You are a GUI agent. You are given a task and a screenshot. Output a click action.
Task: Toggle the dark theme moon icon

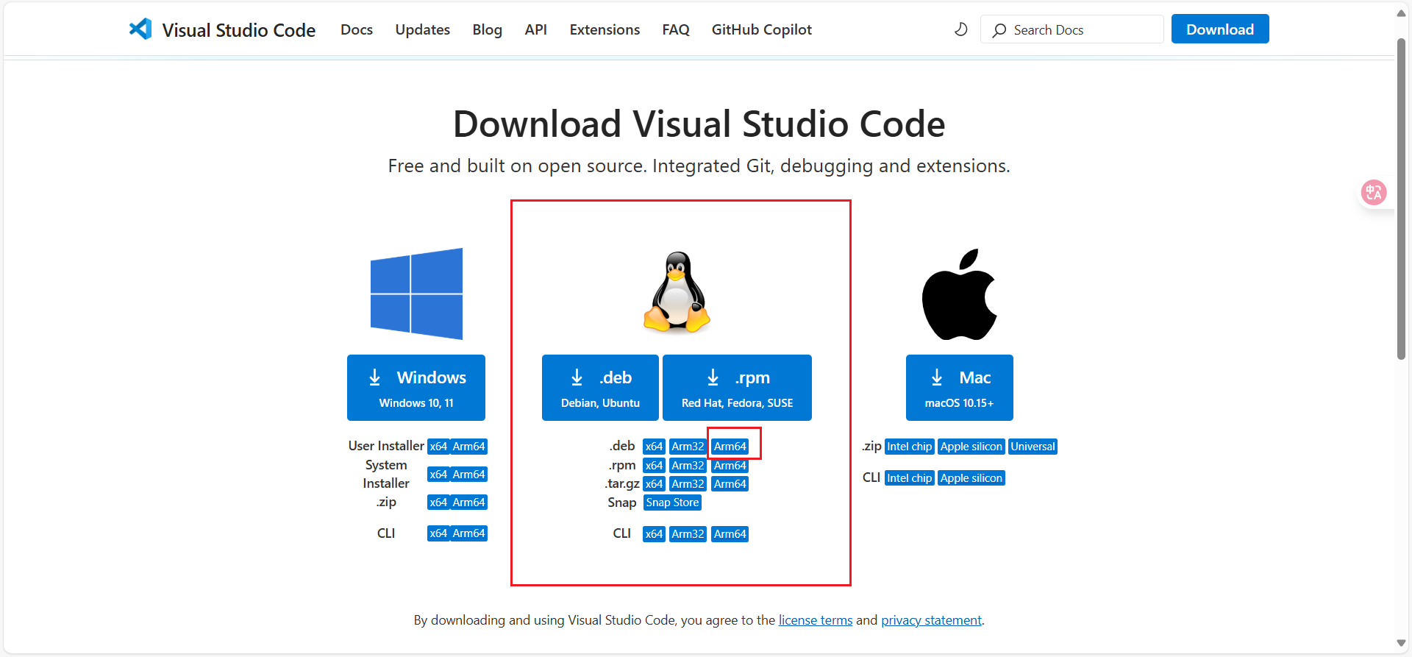(960, 29)
